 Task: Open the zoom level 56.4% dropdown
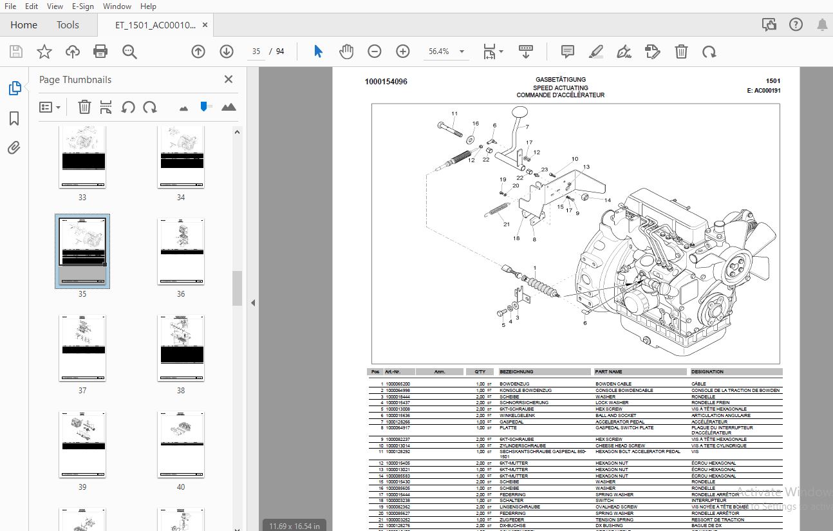(445, 51)
